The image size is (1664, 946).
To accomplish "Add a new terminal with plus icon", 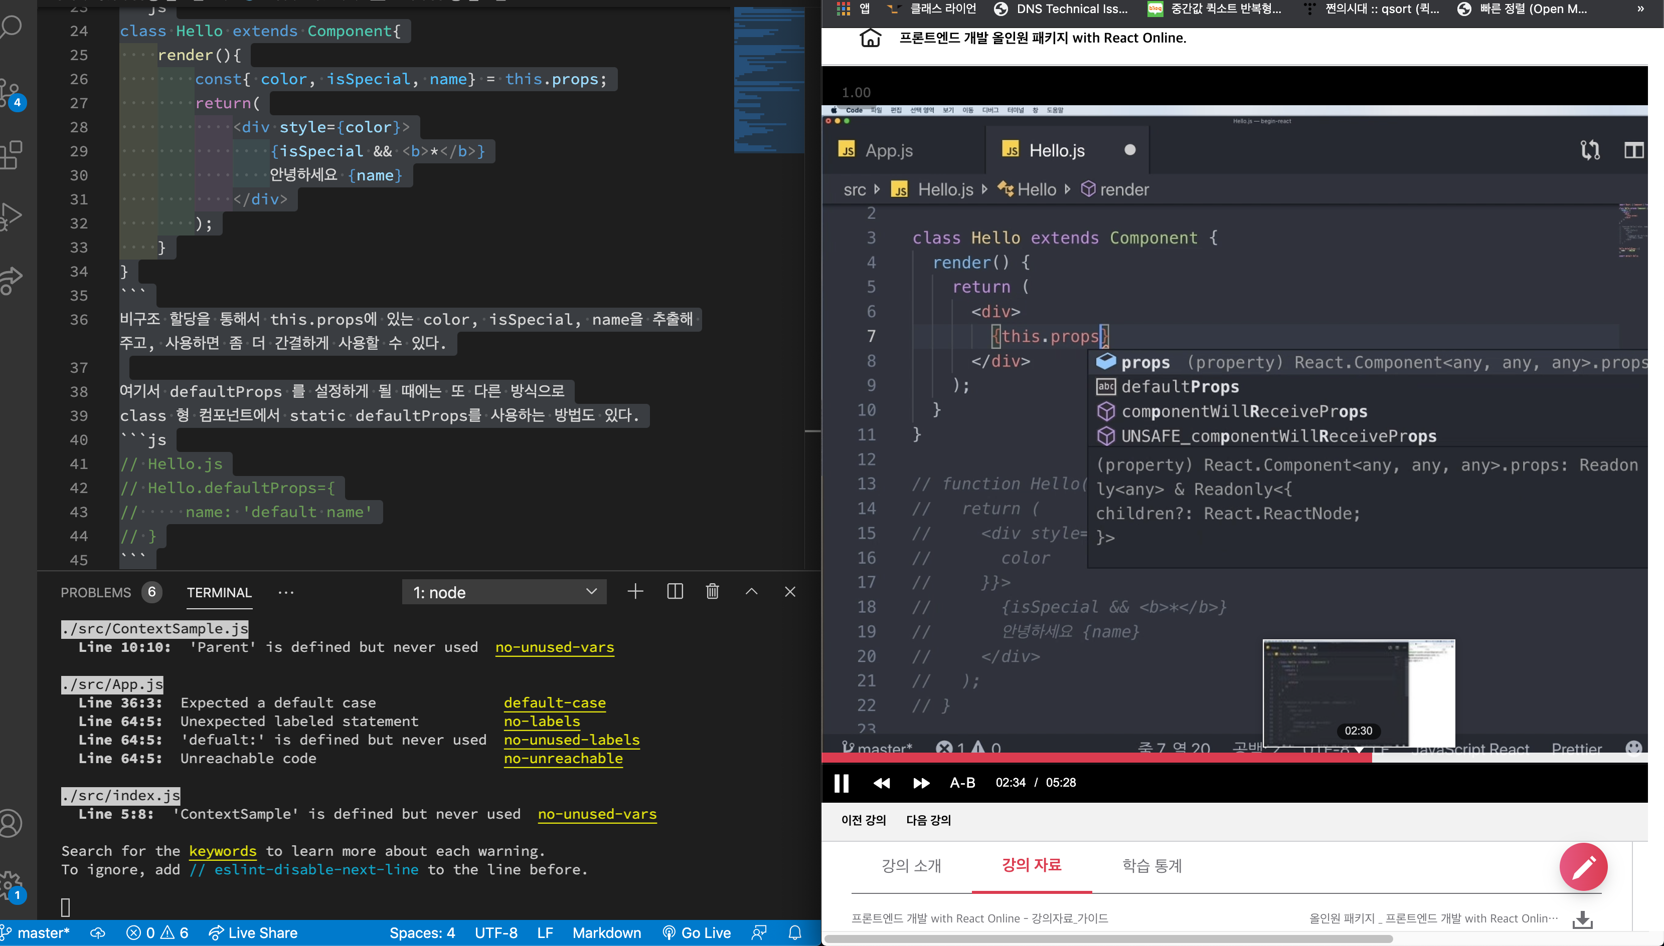I will pyautogui.click(x=635, y=591).
